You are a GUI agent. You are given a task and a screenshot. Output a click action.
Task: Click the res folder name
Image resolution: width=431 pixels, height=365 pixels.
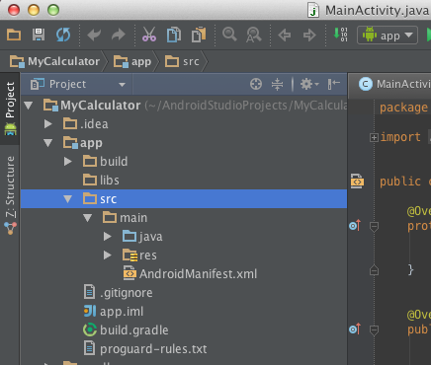(148, 255)
